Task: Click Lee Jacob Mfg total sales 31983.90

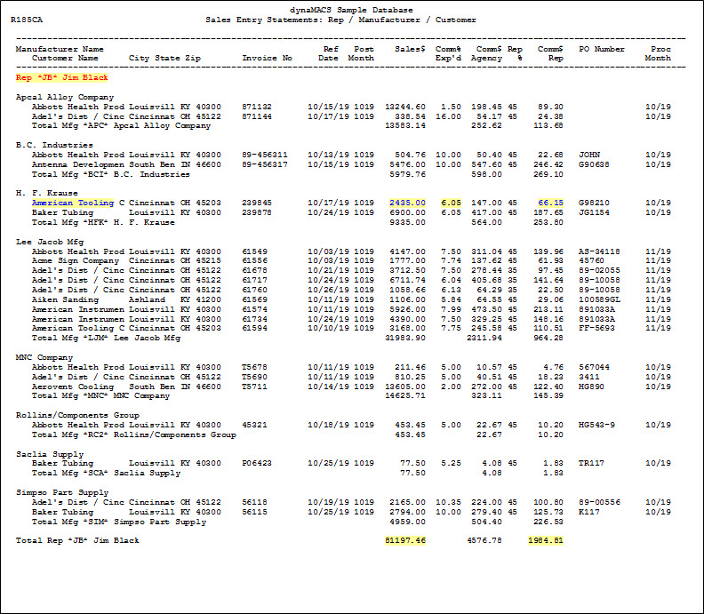Action: pyautogui.click(x=405, y=338)
